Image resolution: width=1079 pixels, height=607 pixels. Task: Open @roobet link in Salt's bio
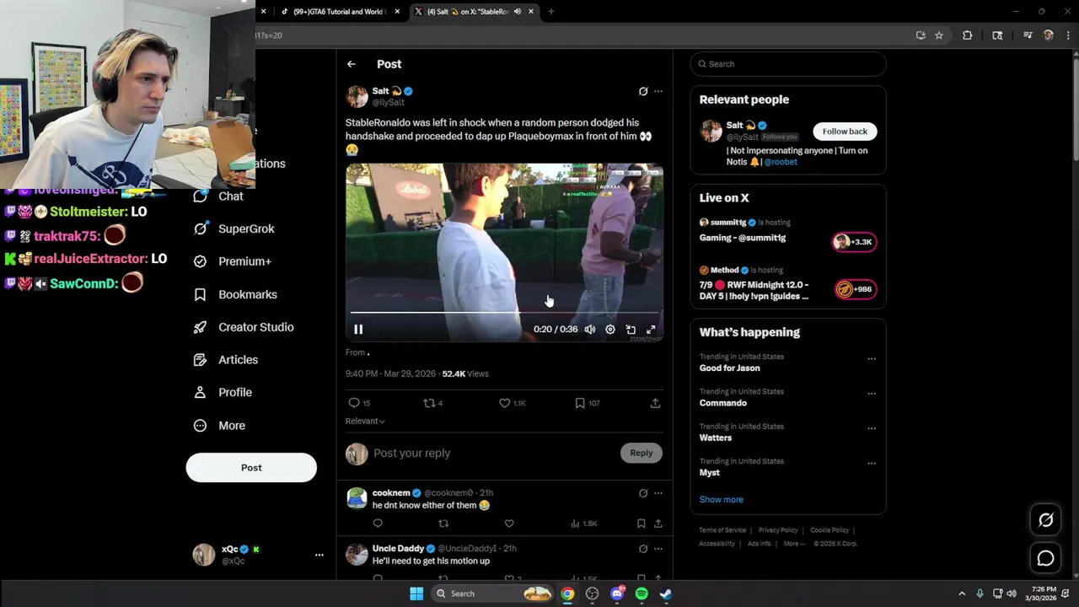coord(781,162)
